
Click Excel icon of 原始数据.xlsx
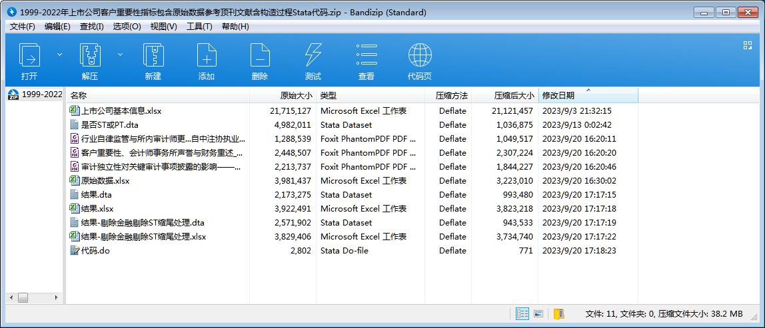pyautogui.click(x=74, y=181)
